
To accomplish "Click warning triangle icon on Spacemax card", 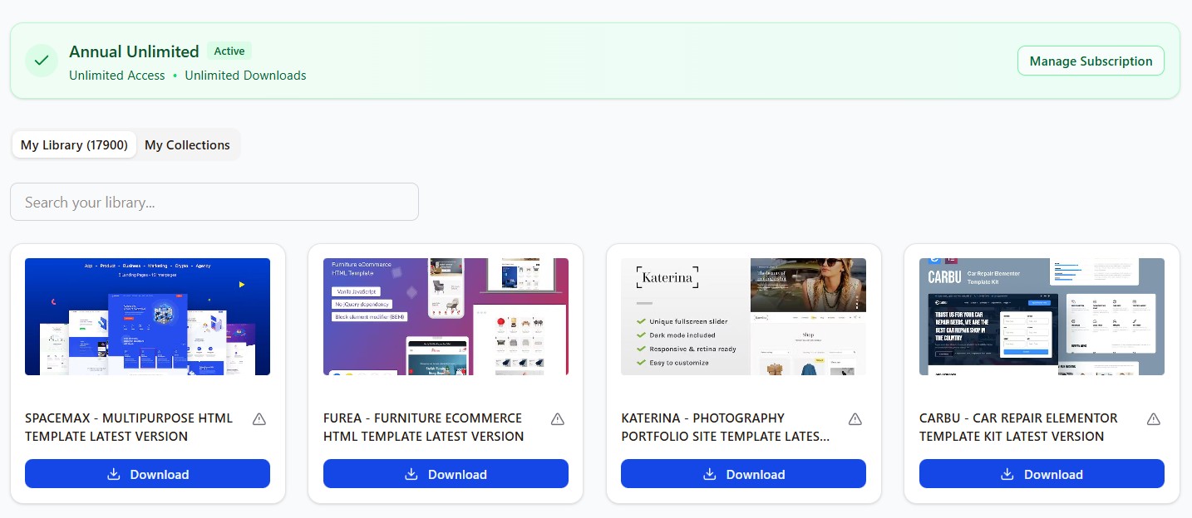I will (259, 419).
